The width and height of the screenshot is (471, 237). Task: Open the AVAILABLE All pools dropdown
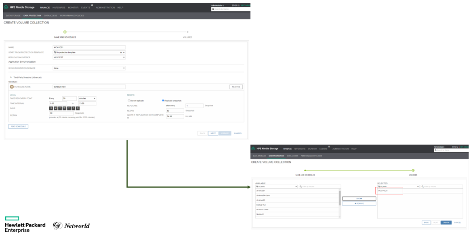[x=276, y=187]
